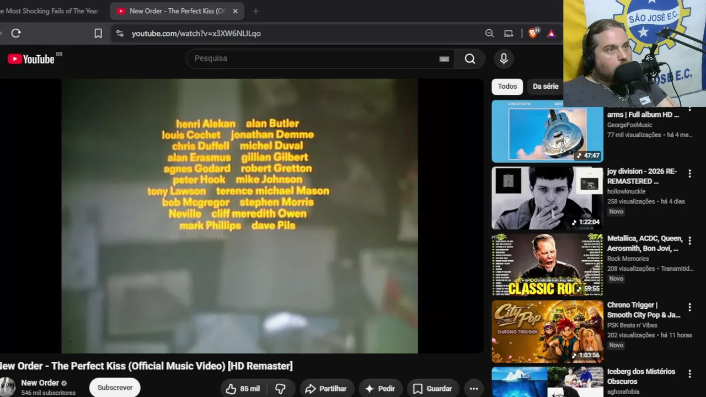The height and width of the screenshot is (397, 706).
Task: Open the on-screen keyboard icon in search box
Action: pos(444,58)
